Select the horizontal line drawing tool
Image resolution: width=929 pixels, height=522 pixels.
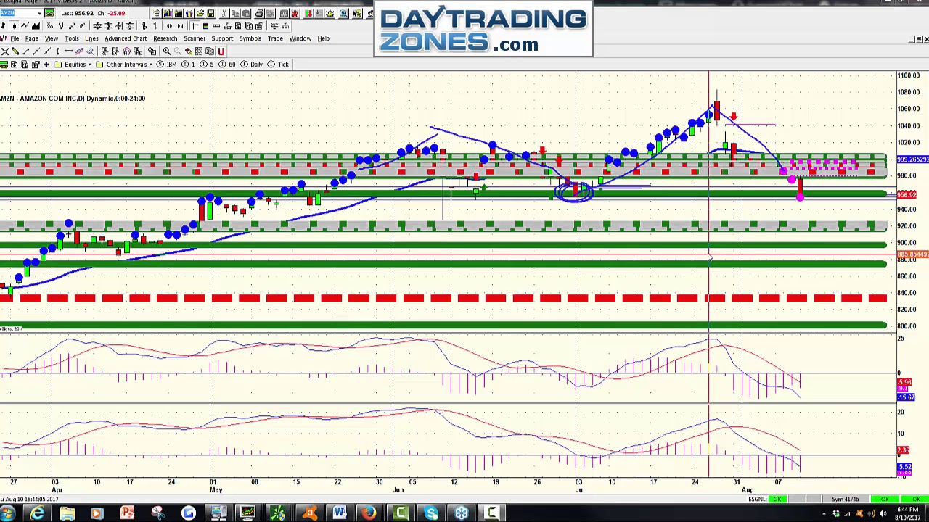coord(69,51)
